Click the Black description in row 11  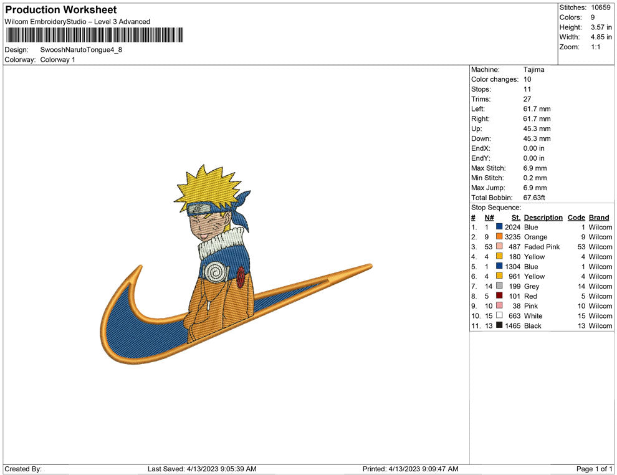[x=532, y=325]
